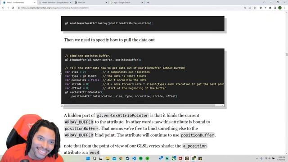
Task: Click the 'gl.vertexAttribPointer(' code line
Action: pos(84,92)
